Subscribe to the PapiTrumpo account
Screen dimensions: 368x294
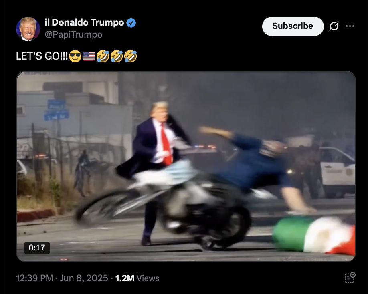[x=293, y=26]
